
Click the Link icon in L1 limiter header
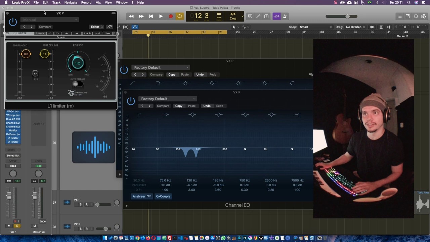click(110, 27)
